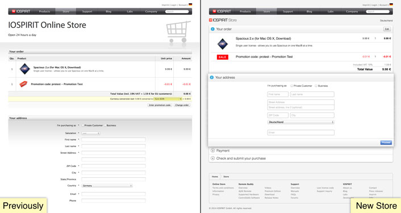Screen dimensions: 401x213
Task: Open the FAQs footer link
Action: pos(293,194)
